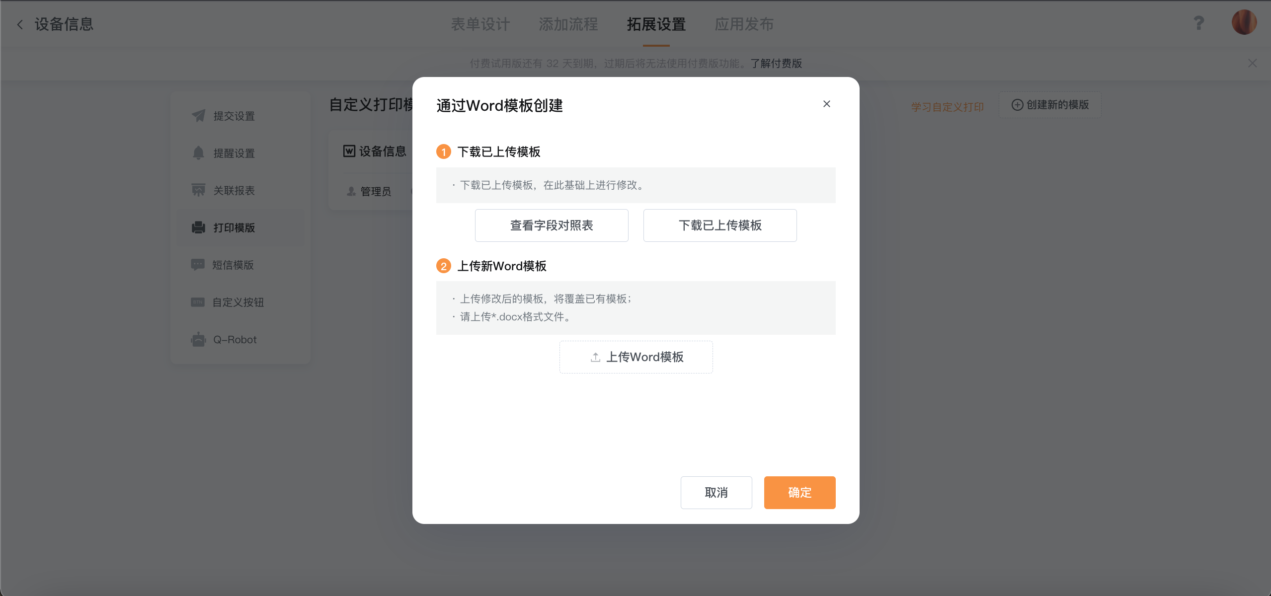The image size is (1271, 596).
Task: Click the 提醒设置 bell icon
Action: coord(198,153)
